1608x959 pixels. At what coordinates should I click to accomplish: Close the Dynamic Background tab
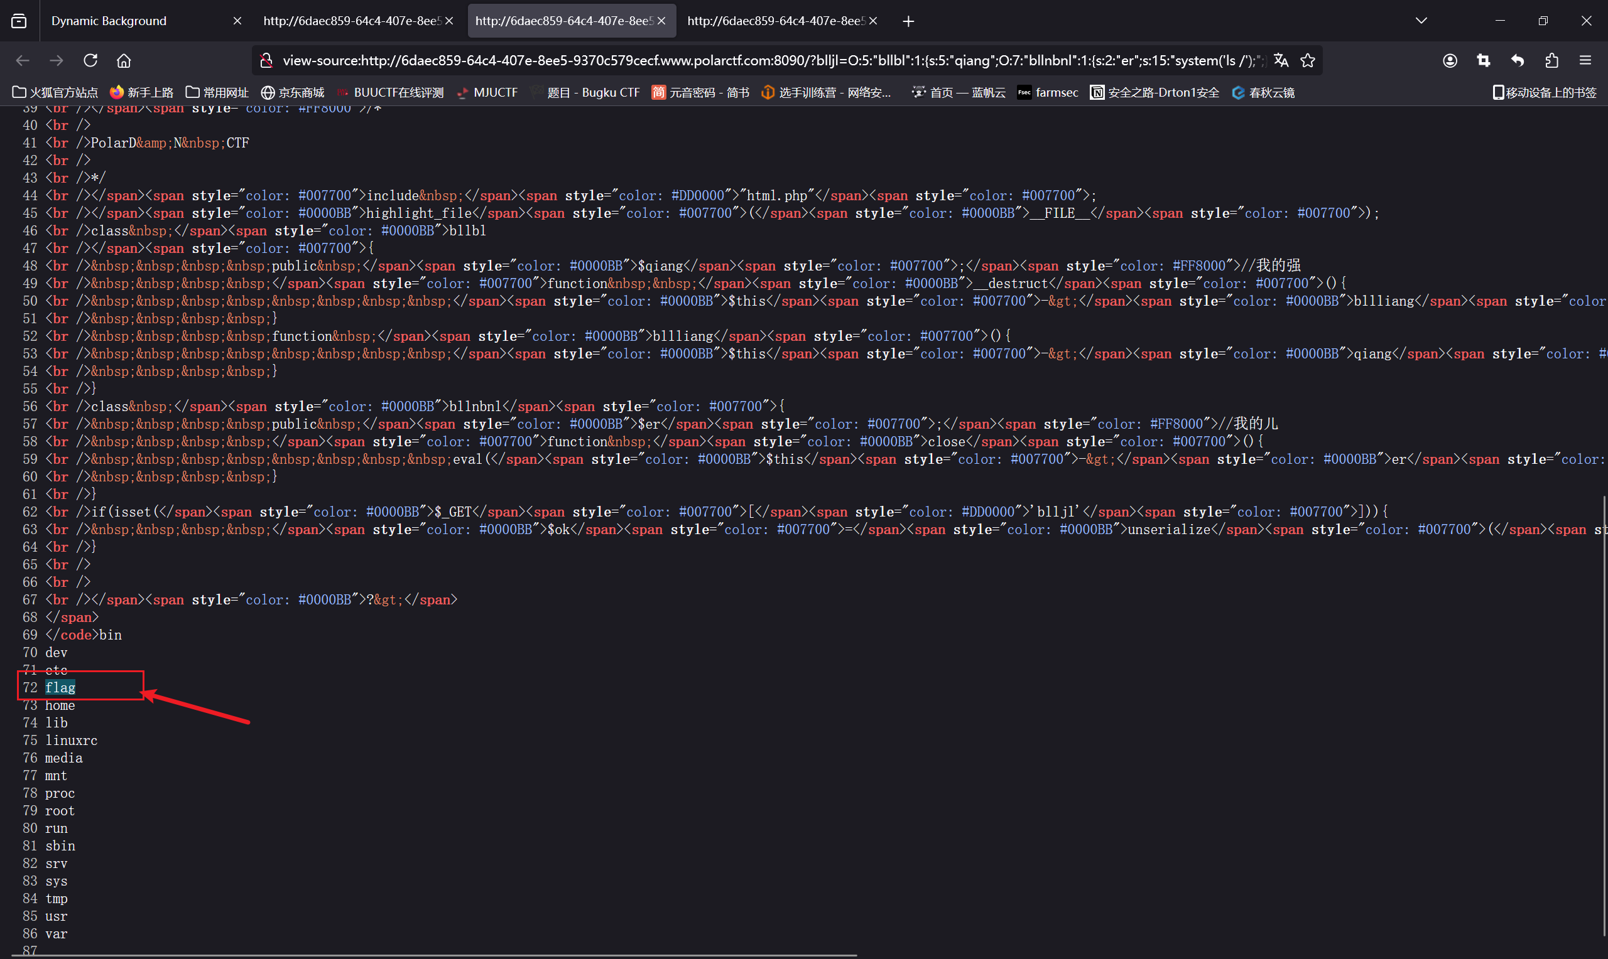point(237,21)
